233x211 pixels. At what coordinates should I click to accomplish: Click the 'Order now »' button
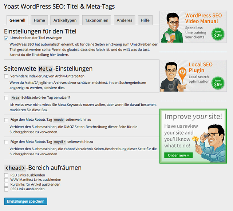tap(178, 155)
